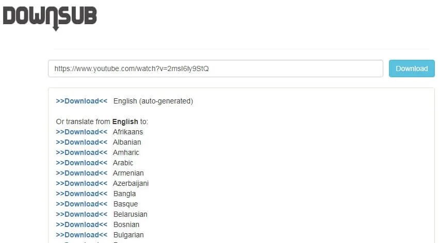Click the 'English (auto-generated)' label text
Screen dimensions: 439x243
pyautogui.click(x=153, y=101)
